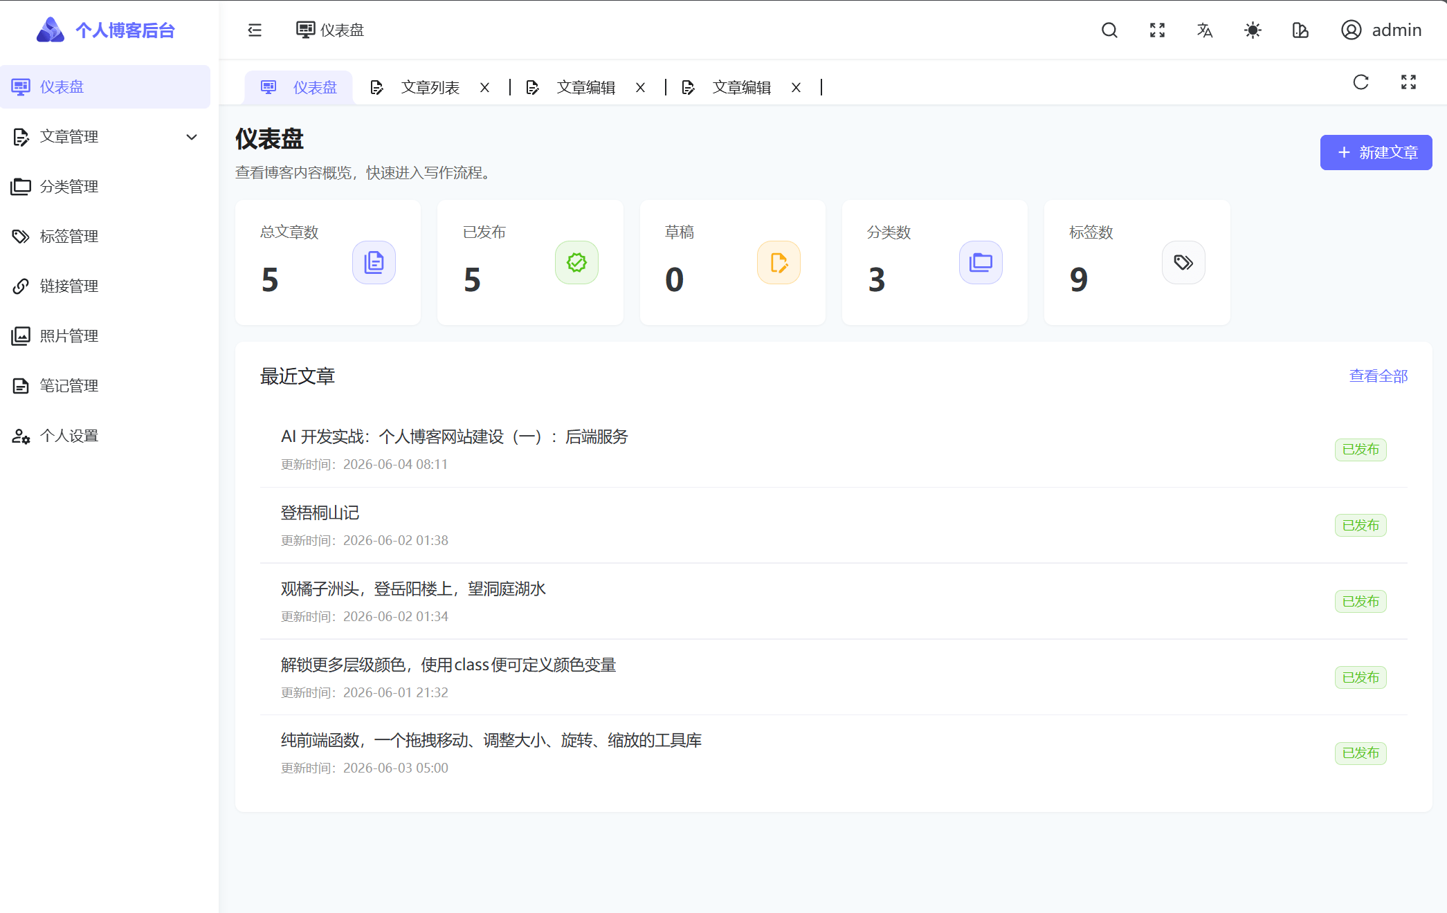Switch to the first 文章编辑 tab
The width and height of the screenshot is (1447, 913).
(x=585, y=87)
